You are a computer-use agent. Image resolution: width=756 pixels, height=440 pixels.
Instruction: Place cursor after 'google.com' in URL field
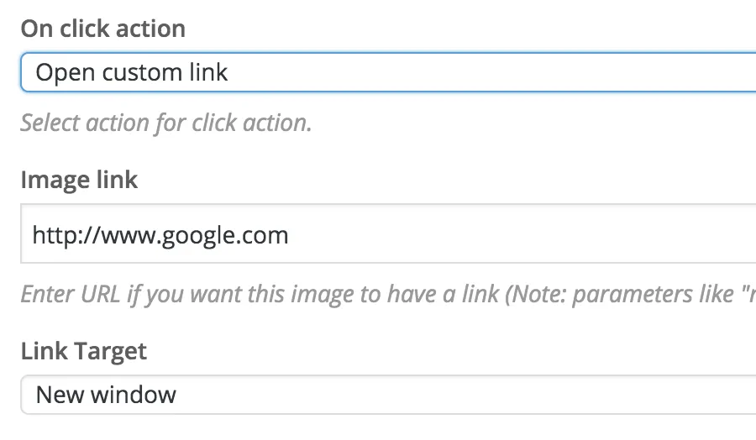(x=290, y=235)
